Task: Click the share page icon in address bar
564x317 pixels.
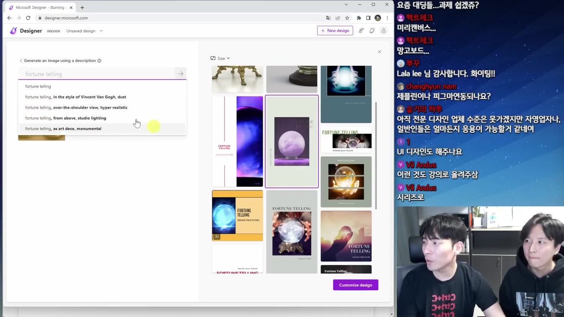Action: [x=338, y=18]
